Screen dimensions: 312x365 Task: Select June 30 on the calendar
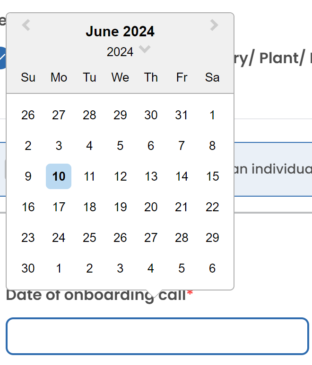pos(28,268)
